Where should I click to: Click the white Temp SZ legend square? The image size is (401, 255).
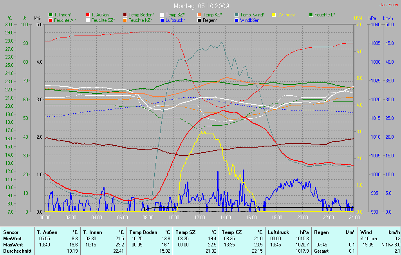[162, 15]
